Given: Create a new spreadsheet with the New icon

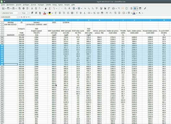Looking at the screenshot, I should pos(3,8).
